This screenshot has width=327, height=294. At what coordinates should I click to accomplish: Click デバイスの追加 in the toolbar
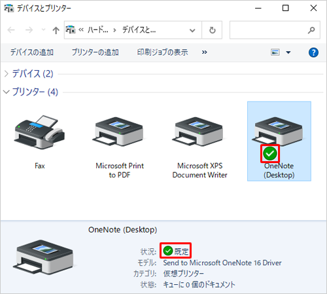coord(32,52)
